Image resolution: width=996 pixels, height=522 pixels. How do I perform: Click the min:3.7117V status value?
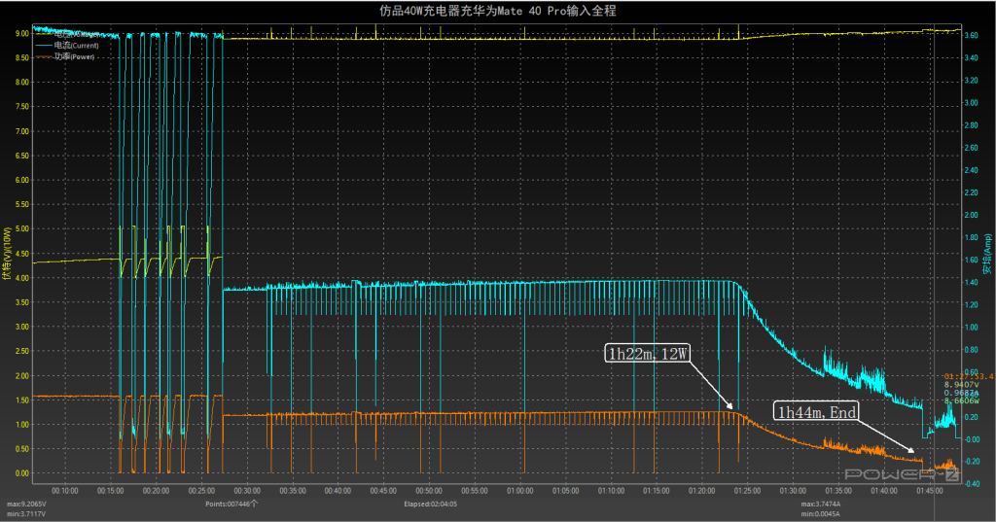coord(26,514)
